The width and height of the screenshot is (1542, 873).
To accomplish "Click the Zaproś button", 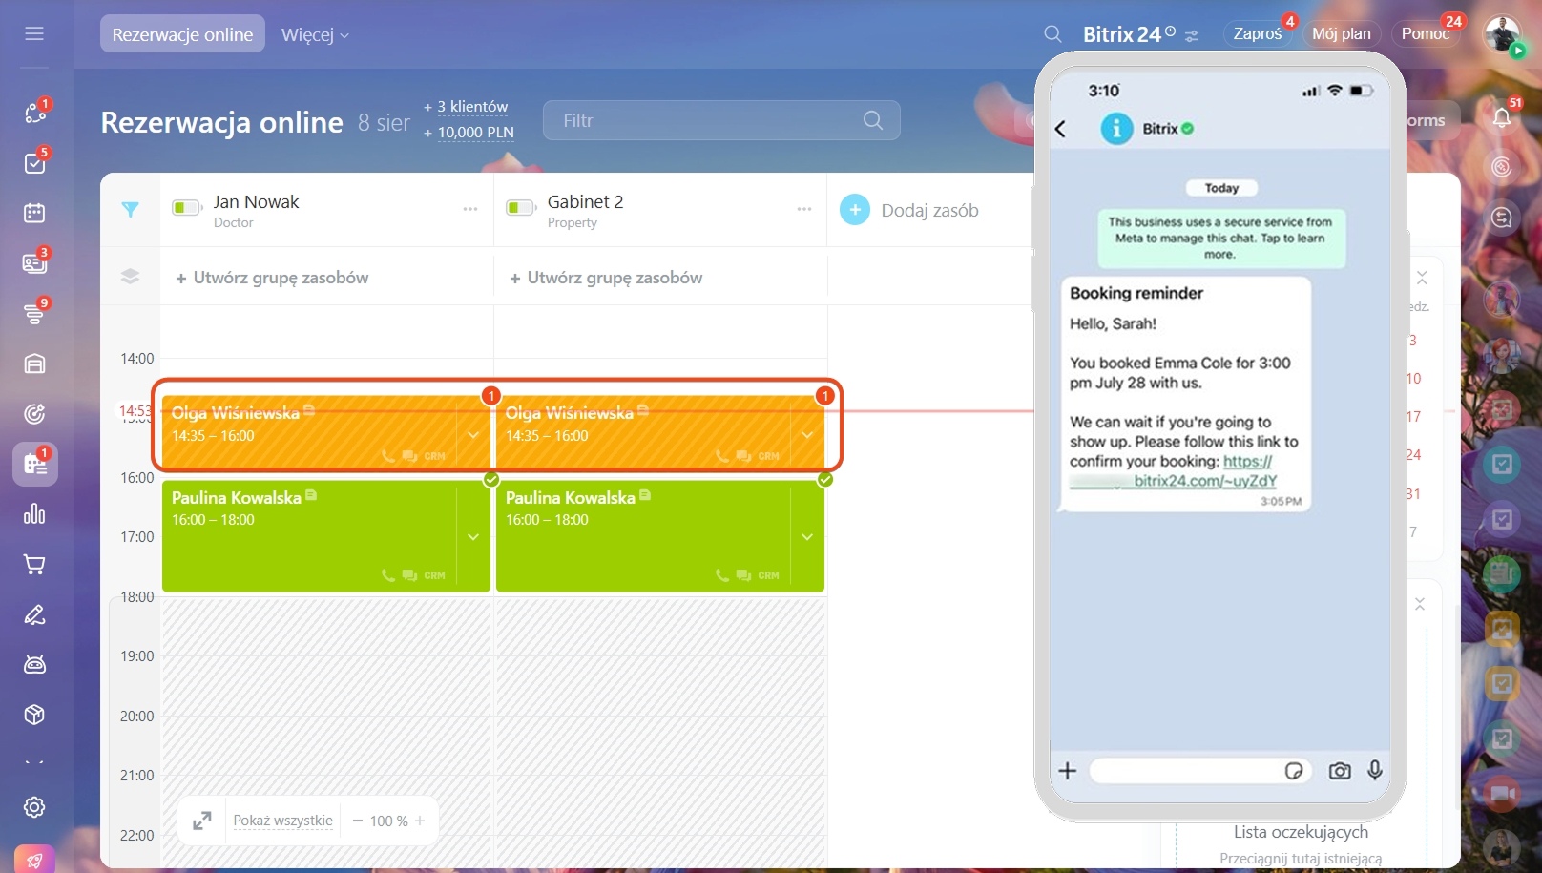I will click(1258, 33).
